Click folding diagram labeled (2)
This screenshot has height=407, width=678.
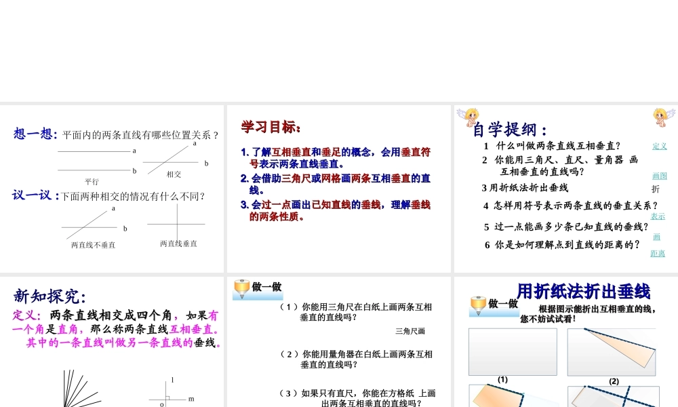(612, 351)
